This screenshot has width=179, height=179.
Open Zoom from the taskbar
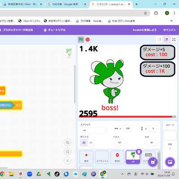30,174
